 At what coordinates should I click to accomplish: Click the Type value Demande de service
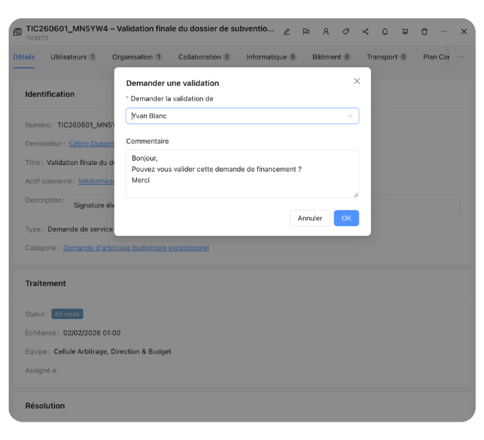pyautogui.click(x=80, y=229)
